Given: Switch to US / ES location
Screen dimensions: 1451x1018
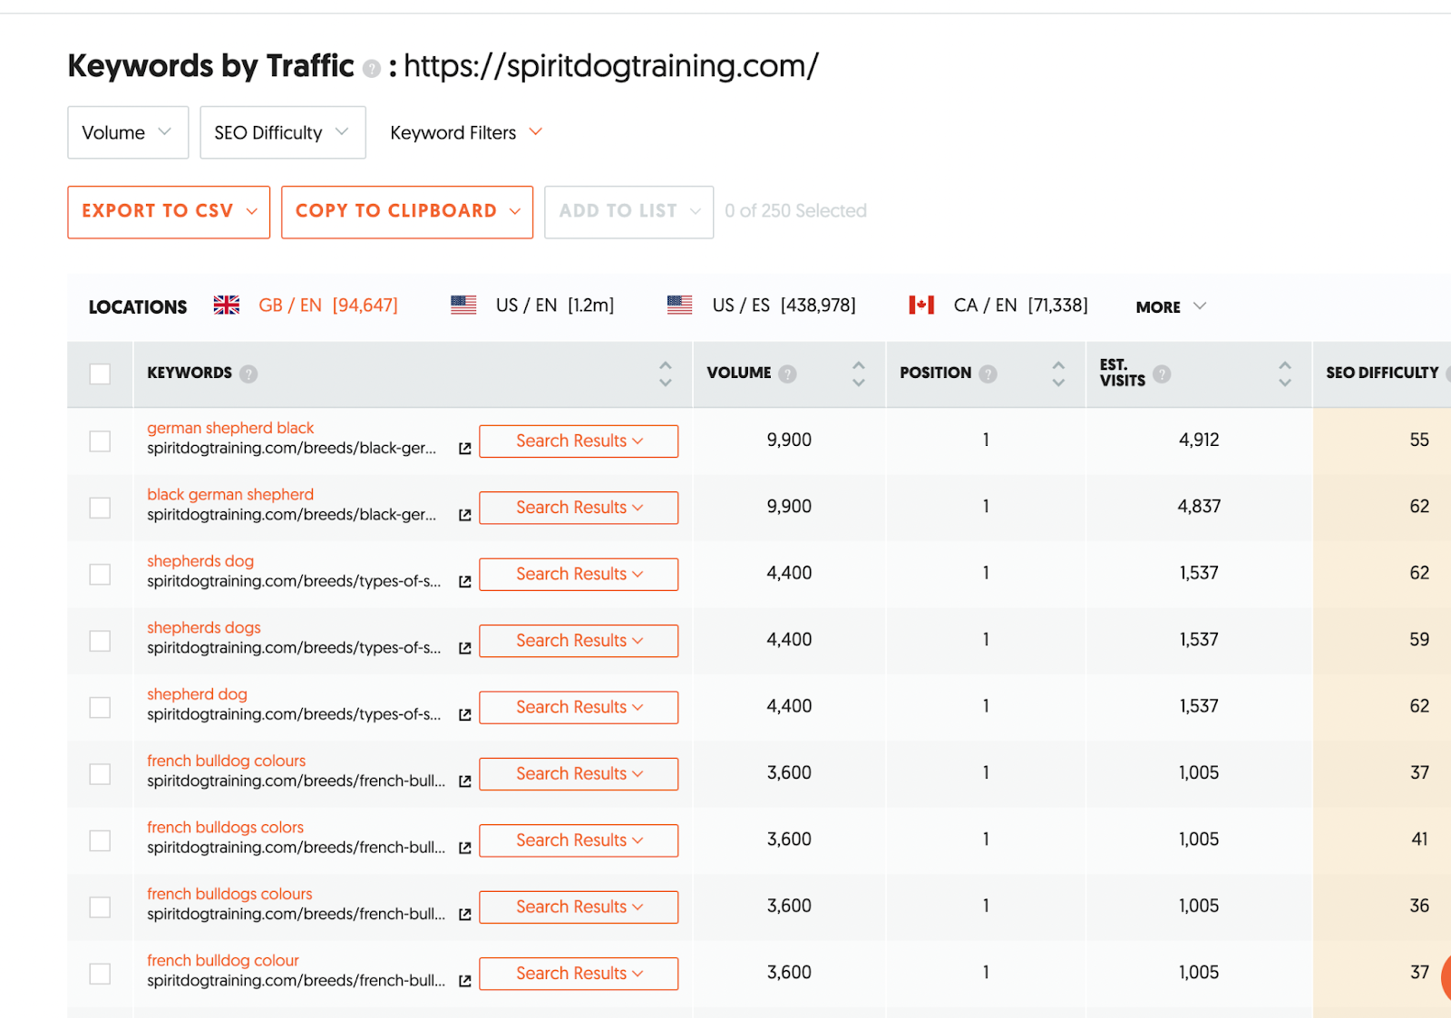Looking at the screenshot, I should [784, 305].
